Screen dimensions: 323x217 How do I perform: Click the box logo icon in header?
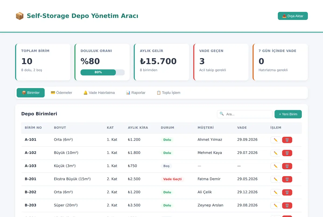[x=20, y=16]
